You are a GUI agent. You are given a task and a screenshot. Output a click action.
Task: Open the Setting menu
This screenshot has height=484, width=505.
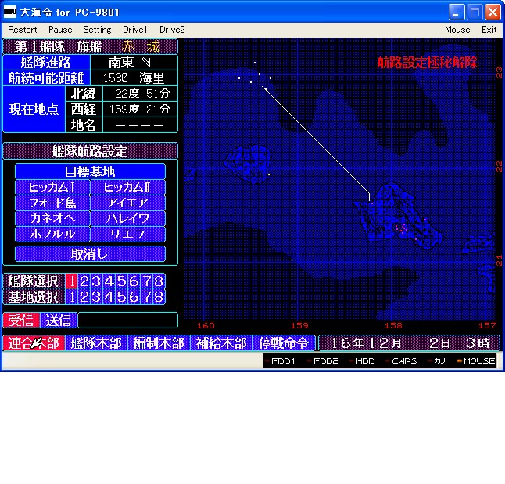pyautogui.click(x=97, y=30)
